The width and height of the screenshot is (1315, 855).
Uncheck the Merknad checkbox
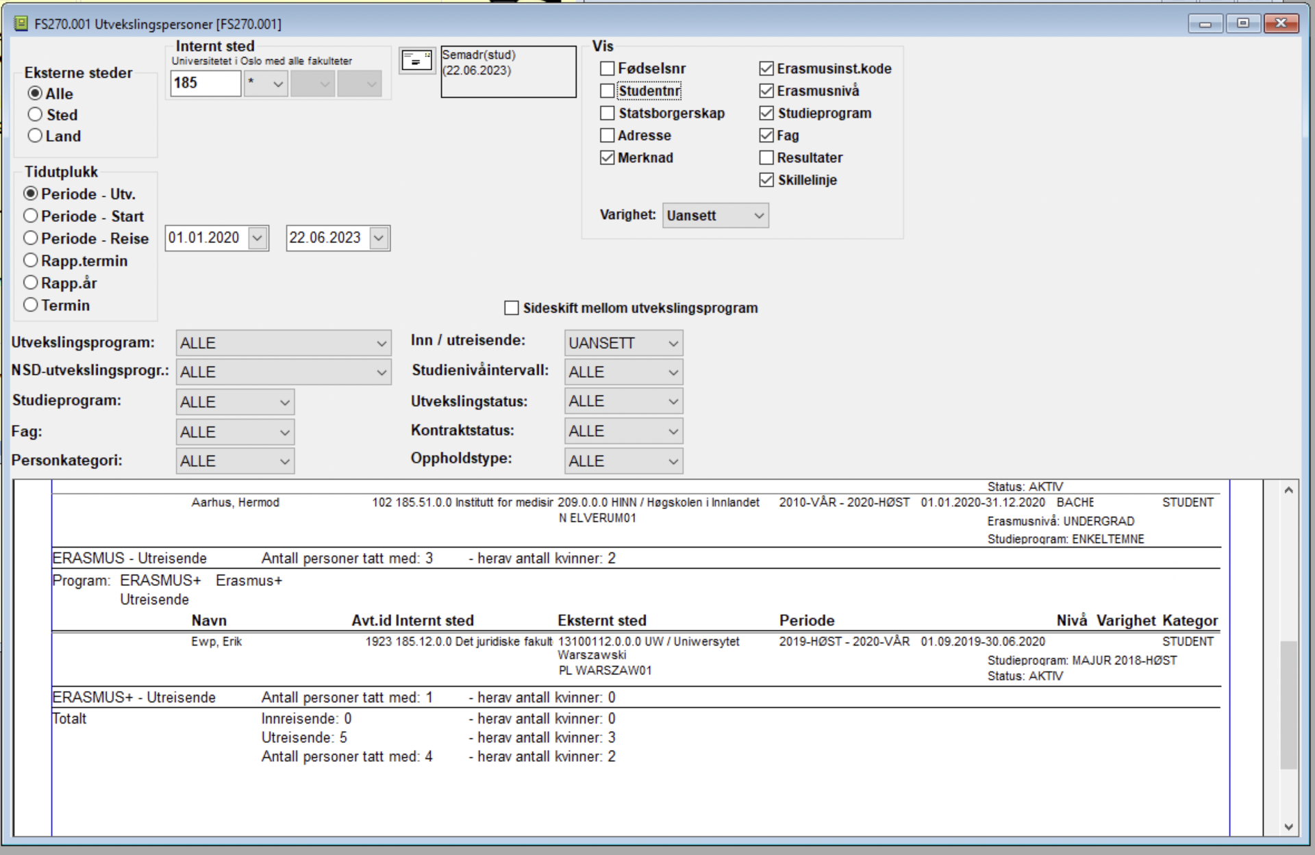coord(607,157)
